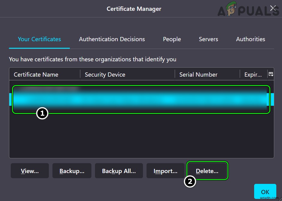Viewport: 282px width, 201px height.
Task: Click the step 2 marker near Delete
Action: click(190, 181)
